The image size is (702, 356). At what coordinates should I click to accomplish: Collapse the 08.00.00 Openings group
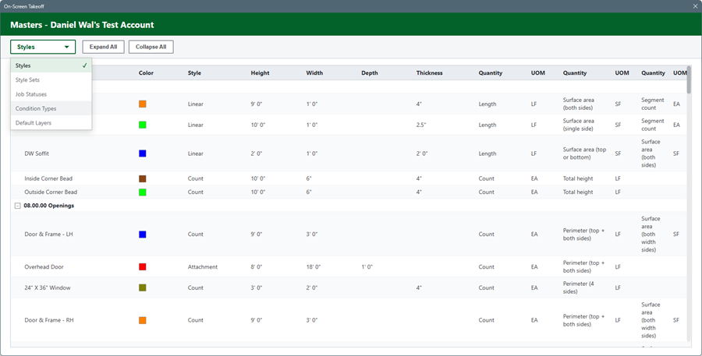tap(17, 206)
